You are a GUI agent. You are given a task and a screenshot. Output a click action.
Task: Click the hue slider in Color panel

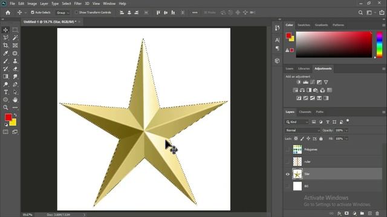tap(379, 45)
